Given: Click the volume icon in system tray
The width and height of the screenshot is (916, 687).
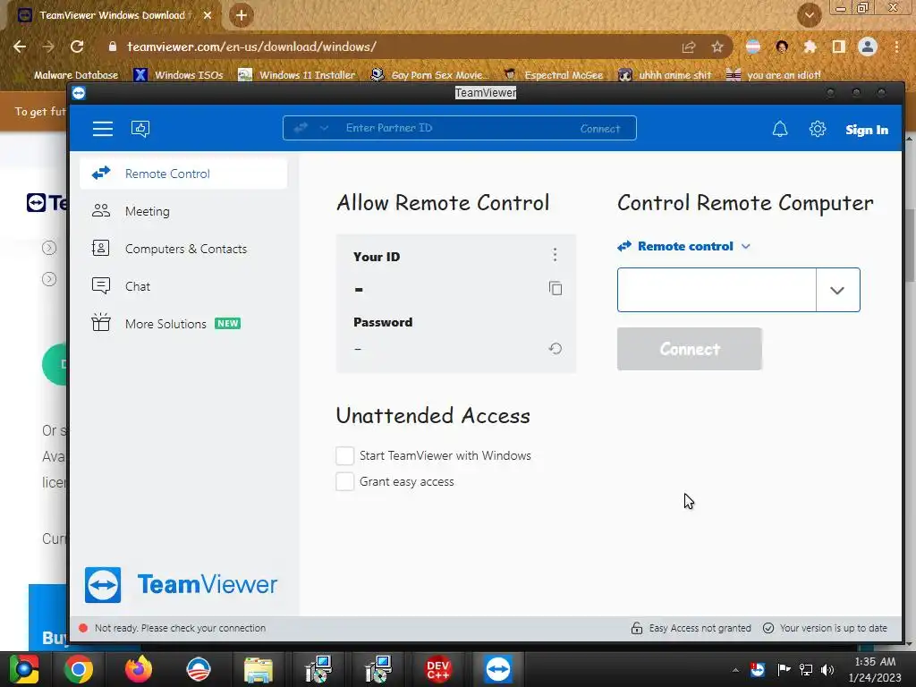Looking at the screenshot, I should [827, 669].
